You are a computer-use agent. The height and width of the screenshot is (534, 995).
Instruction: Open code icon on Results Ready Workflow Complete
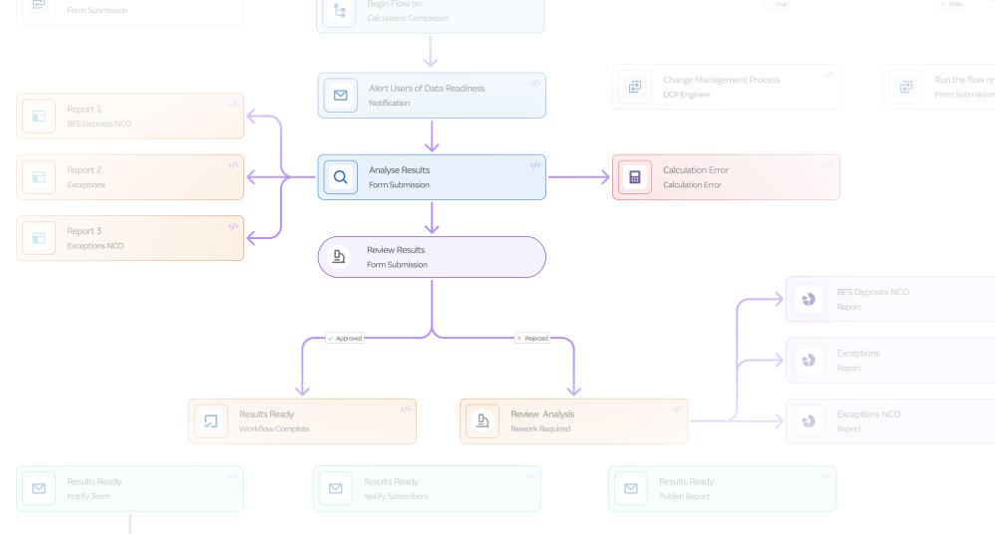(406, 409)
